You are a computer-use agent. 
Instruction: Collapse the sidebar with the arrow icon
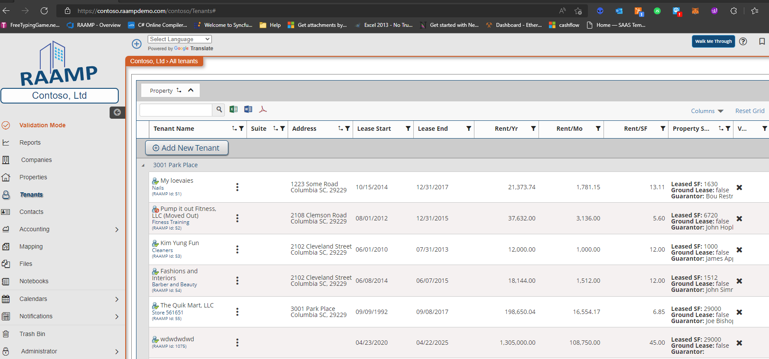pyautogui.click(x=117, y=113)
